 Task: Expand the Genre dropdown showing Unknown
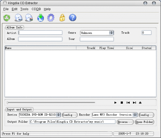[97, 33]
